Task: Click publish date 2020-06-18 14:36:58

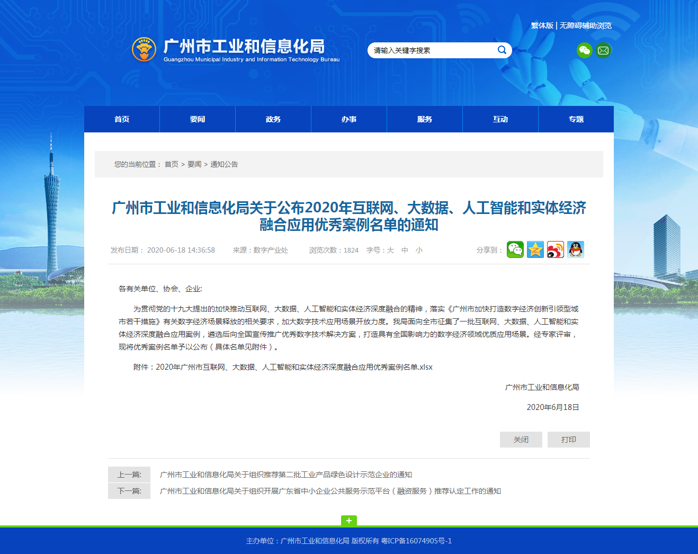Action: pyautogui.click(x=181, y=250)
